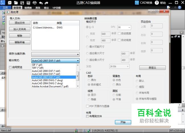Click down arrow of format list scrollbar
The image size is (185, 133).
pyautogui.click(x=78, y=86)
